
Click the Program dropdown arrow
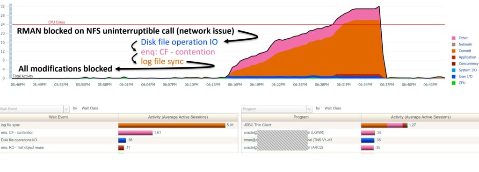309,109
